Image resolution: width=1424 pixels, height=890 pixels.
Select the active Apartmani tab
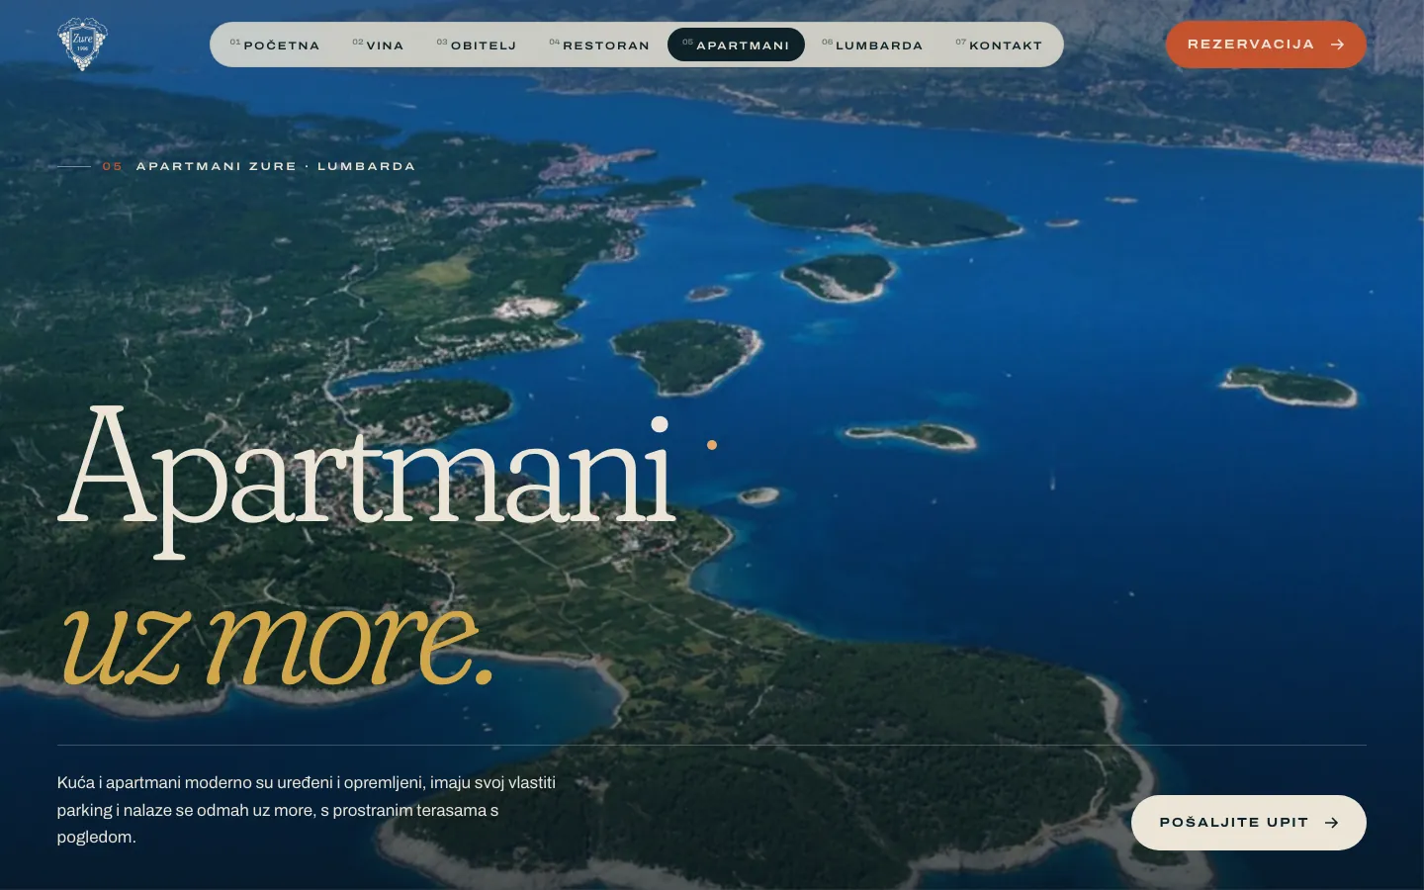pos(736,44)
